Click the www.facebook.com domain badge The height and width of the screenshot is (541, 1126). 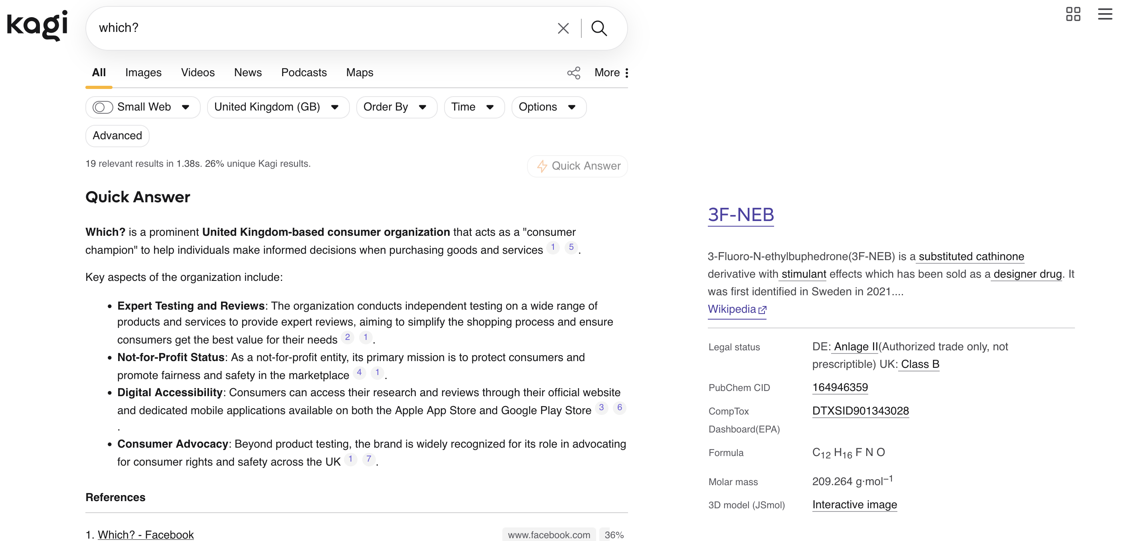click(x=549, y=535)
